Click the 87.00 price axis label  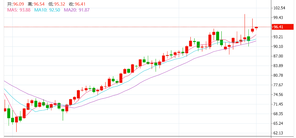click(x=278, y=56)
